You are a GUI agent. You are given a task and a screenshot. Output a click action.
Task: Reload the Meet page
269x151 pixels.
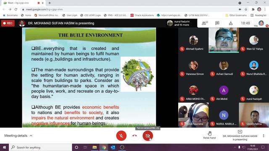tap(16, 9)
